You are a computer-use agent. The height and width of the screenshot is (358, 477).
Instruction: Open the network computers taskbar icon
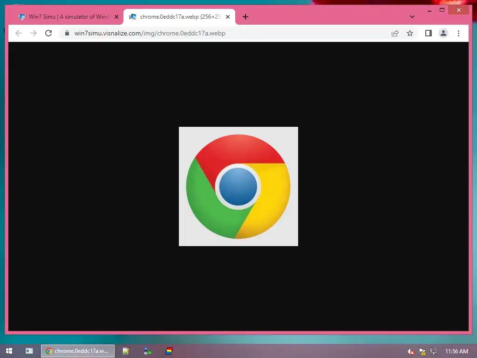[148, 351]
